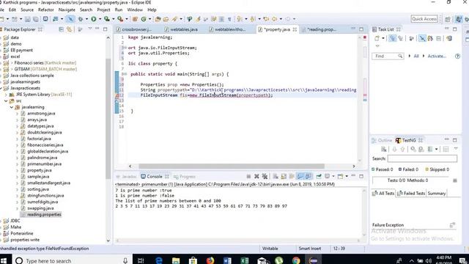Close the property.java editor tab
The height and width of the screenshot is (264, 469).
click(295, 29)
